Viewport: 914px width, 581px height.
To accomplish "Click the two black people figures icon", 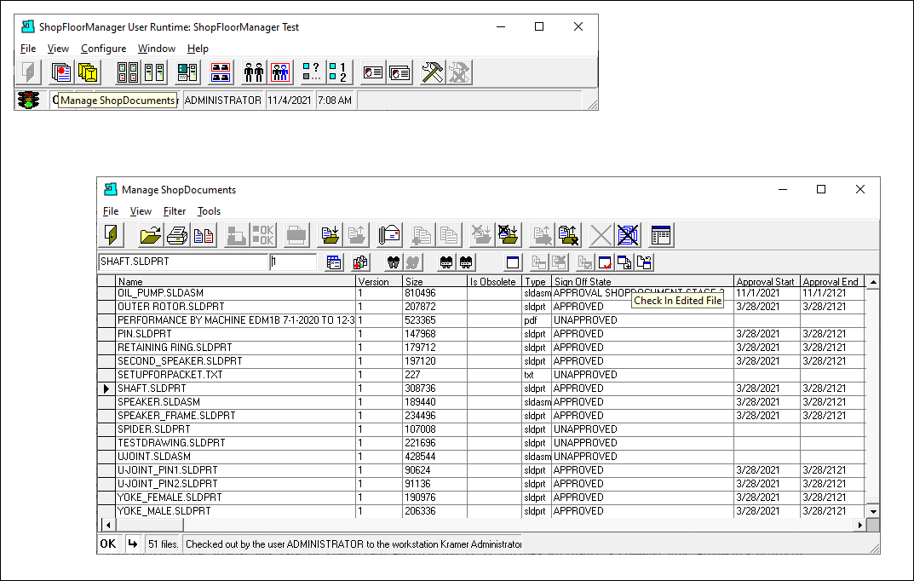I will (x=254, y=72).
